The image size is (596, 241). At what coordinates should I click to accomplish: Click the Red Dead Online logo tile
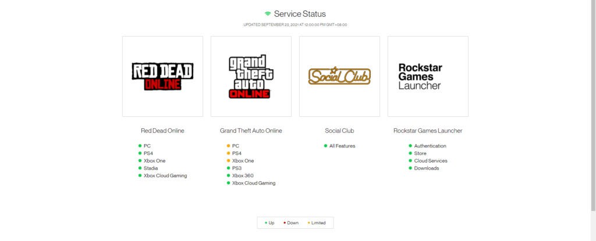(162, 76)
